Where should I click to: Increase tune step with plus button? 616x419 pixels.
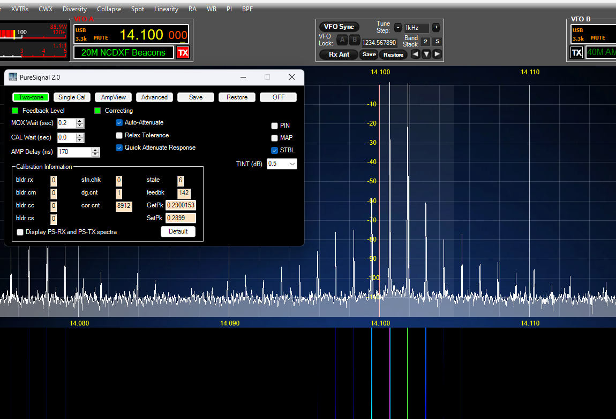tap(436, 27)
